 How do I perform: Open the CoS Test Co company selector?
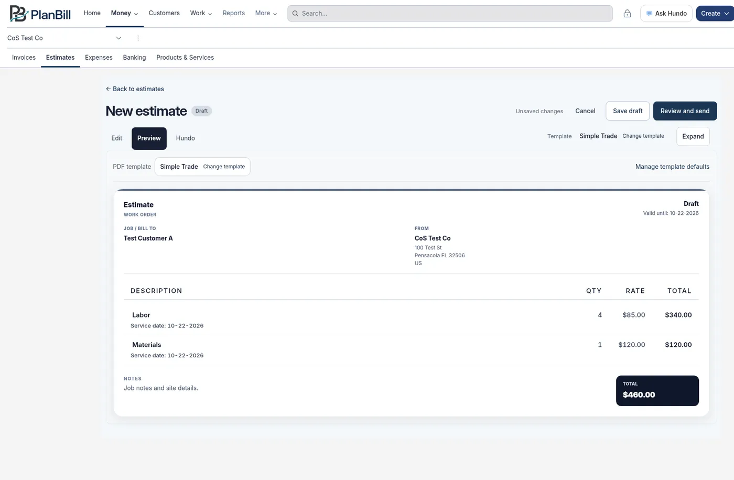(64, 38)
